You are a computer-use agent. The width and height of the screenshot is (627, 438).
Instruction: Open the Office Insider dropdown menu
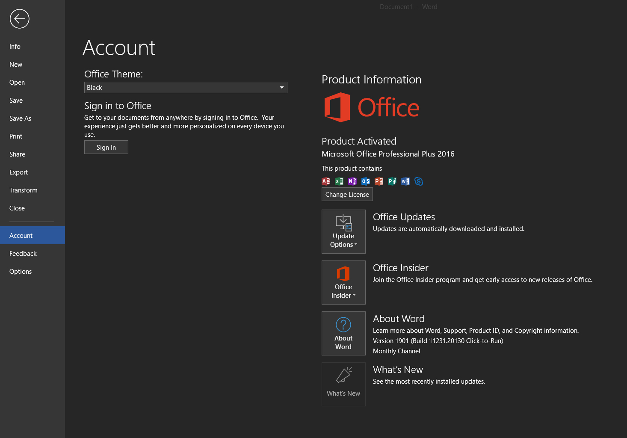coord(343,283)
